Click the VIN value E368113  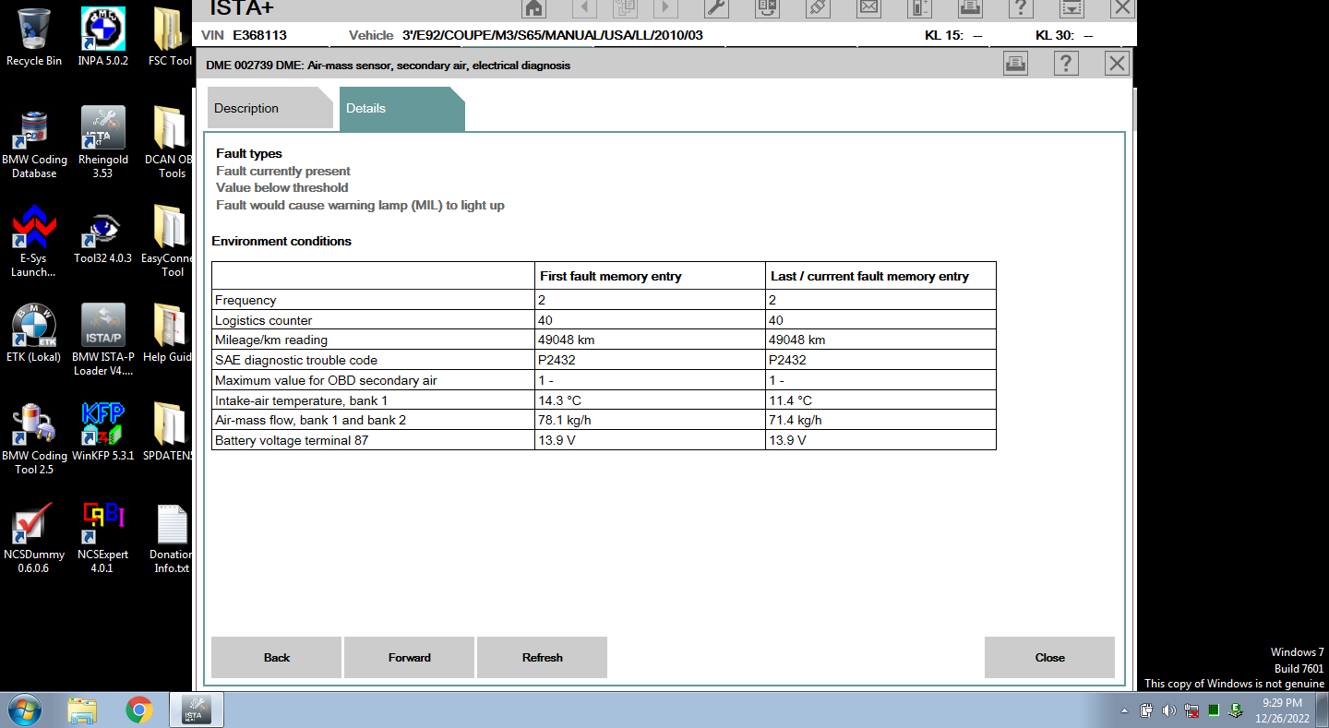pos(259,35)
